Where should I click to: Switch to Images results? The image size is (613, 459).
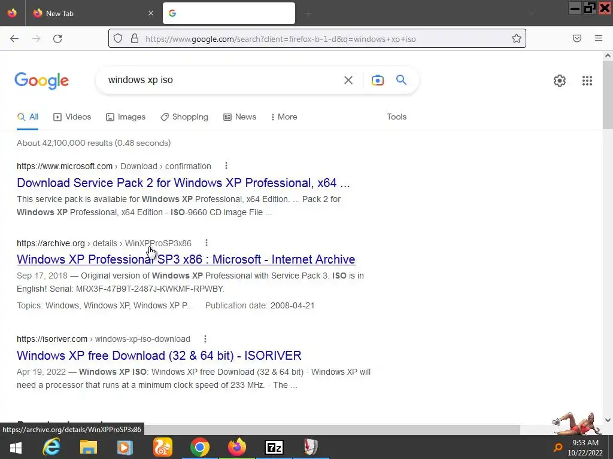(126, 117)
